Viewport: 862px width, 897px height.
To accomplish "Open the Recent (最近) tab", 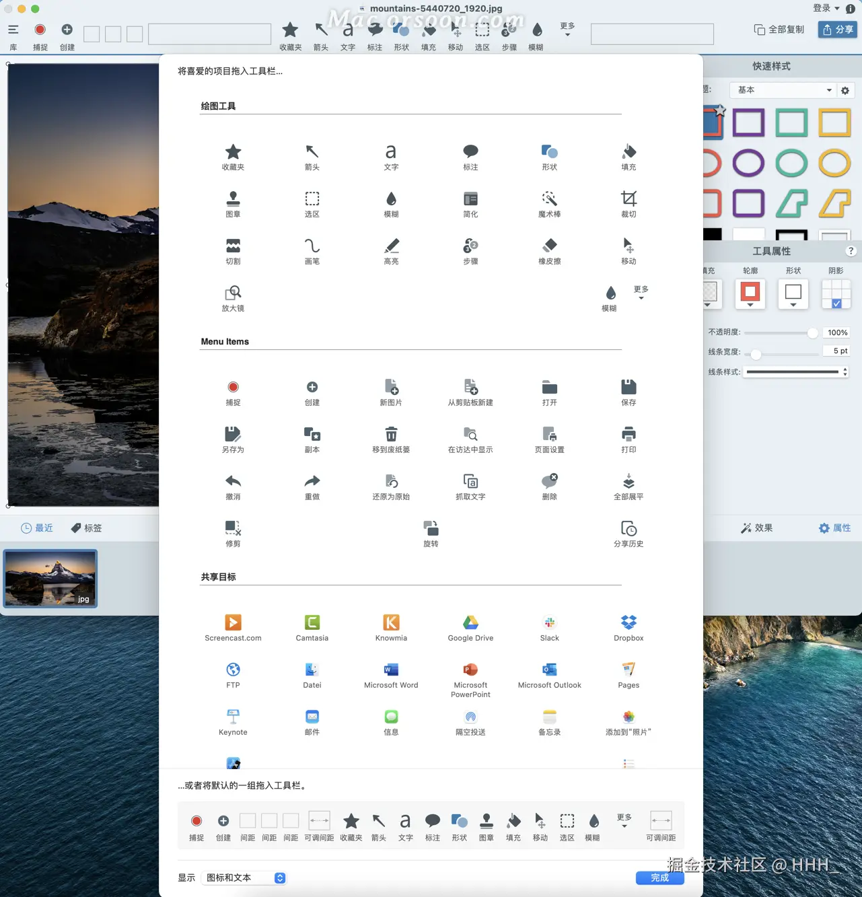I will click(x=37, y=528).
